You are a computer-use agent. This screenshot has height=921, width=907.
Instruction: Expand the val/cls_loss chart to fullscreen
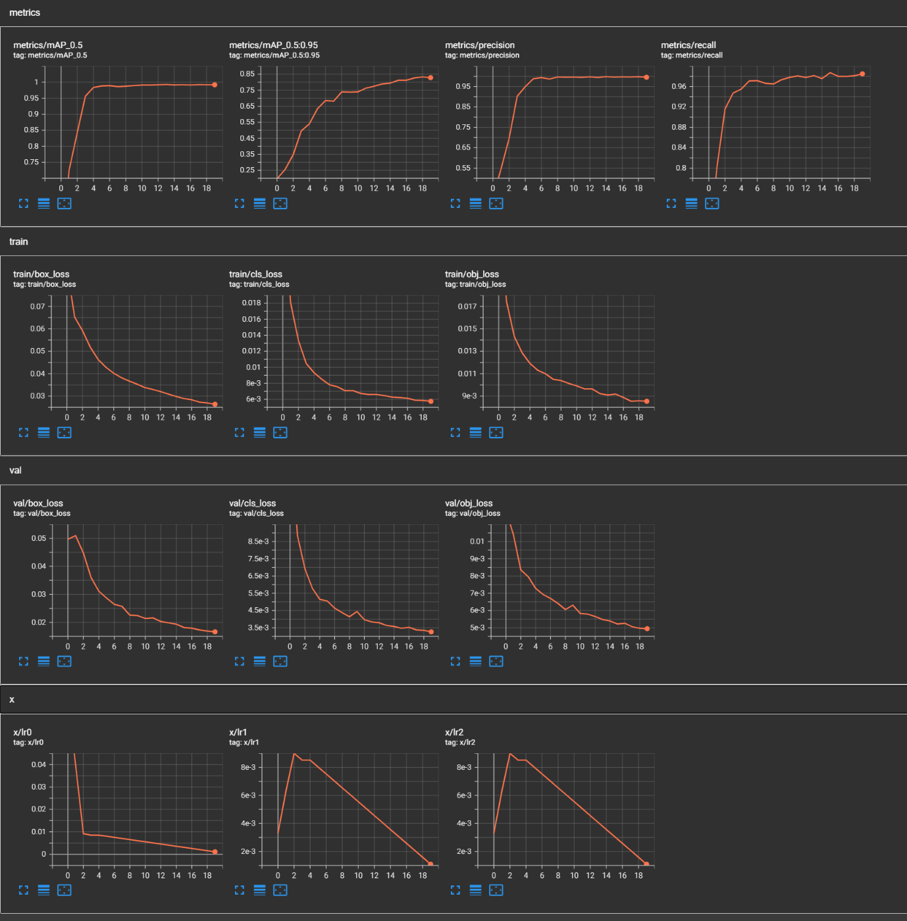[240, 661]
